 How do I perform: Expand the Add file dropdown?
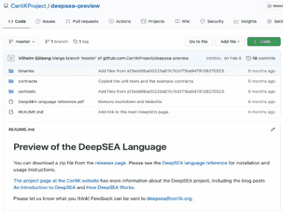(230, 42)
